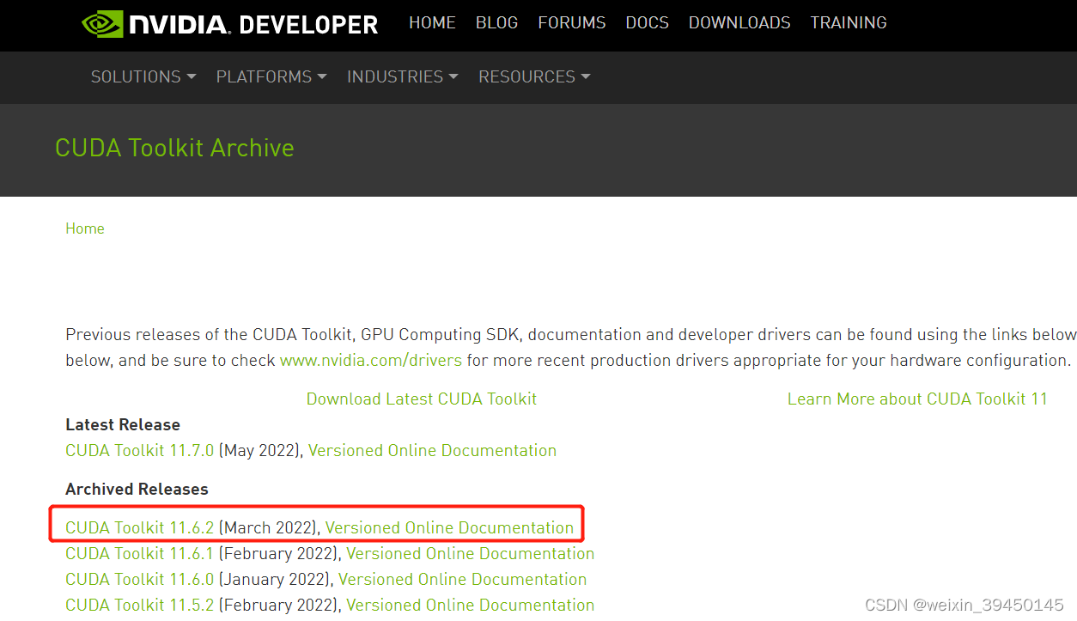Open Learn More about CUDA Toolkit 11
Screen dimensions: 1077x621
coord(917,399)
